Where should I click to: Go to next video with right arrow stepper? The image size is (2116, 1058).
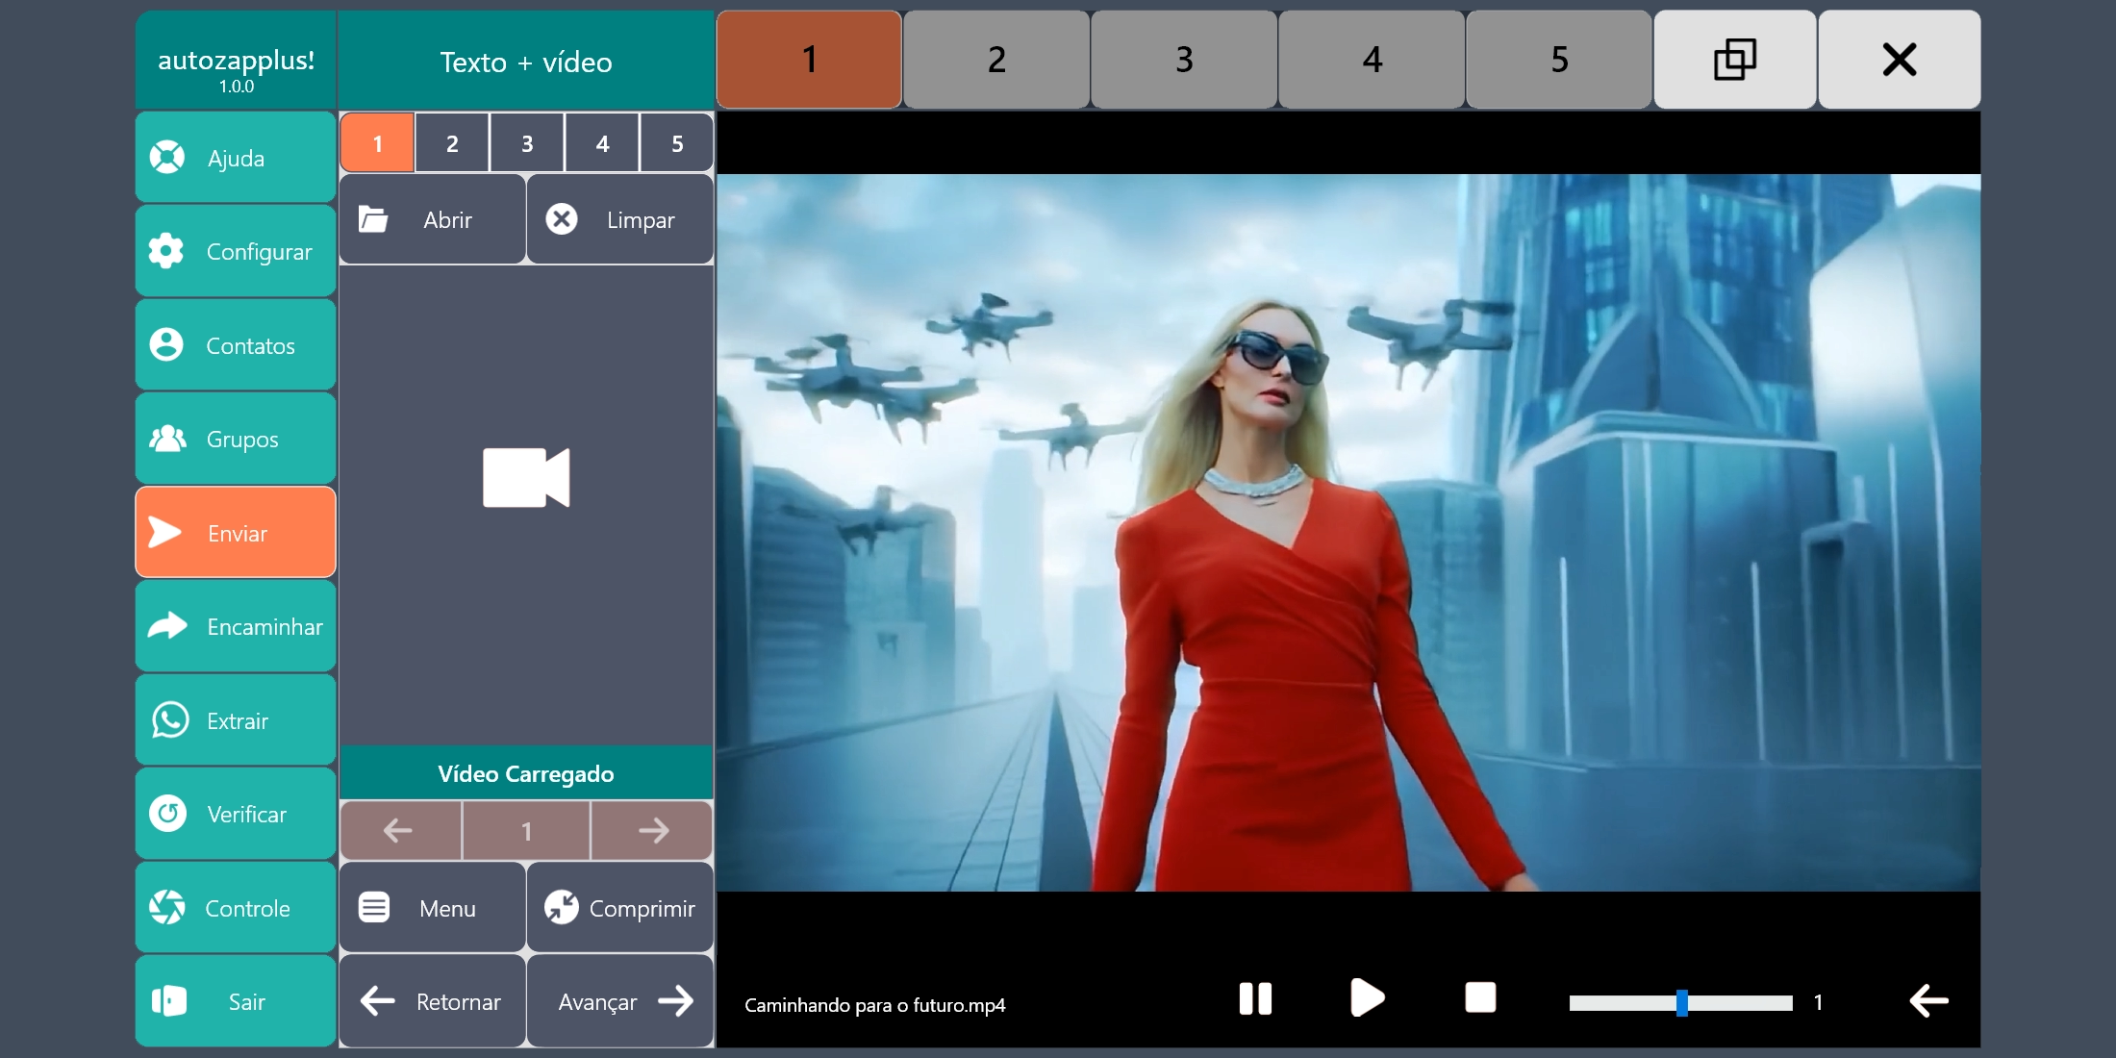pyautogui.click(x=652, y=831)
